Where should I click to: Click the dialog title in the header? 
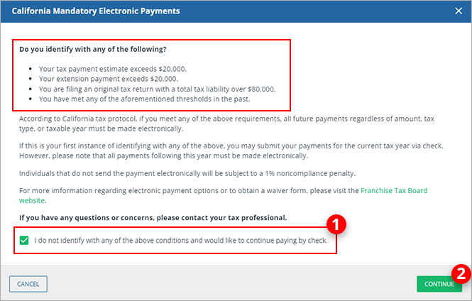pyautogui.click(x=96, y=11)
